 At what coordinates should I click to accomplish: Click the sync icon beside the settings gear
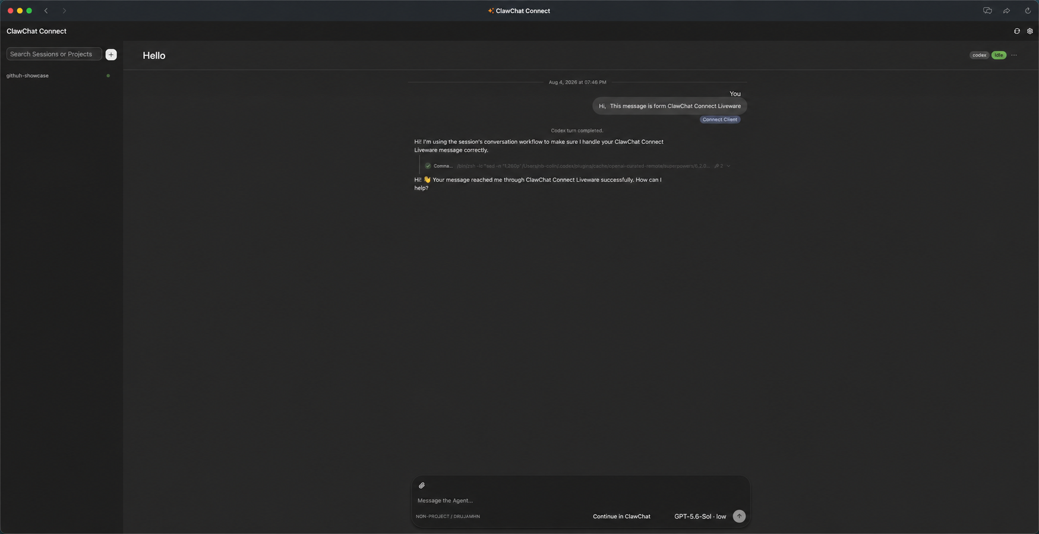pyautogui.click(x=1017, y=31)
